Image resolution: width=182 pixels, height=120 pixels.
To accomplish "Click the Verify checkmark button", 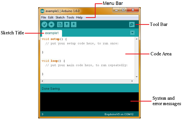I will [x=44, y=25].
